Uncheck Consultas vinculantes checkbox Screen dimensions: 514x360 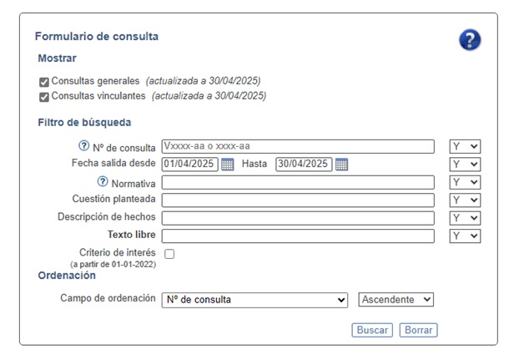[x=44, y=97]
